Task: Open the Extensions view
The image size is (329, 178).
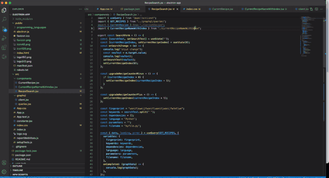Action: [x=4, y=48]
